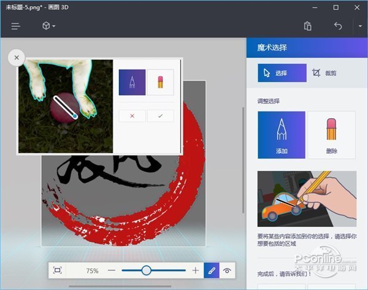Viewport: 368px width, 290px height.
Task: Click the zoom out minus button
Action: click(112, 270)
